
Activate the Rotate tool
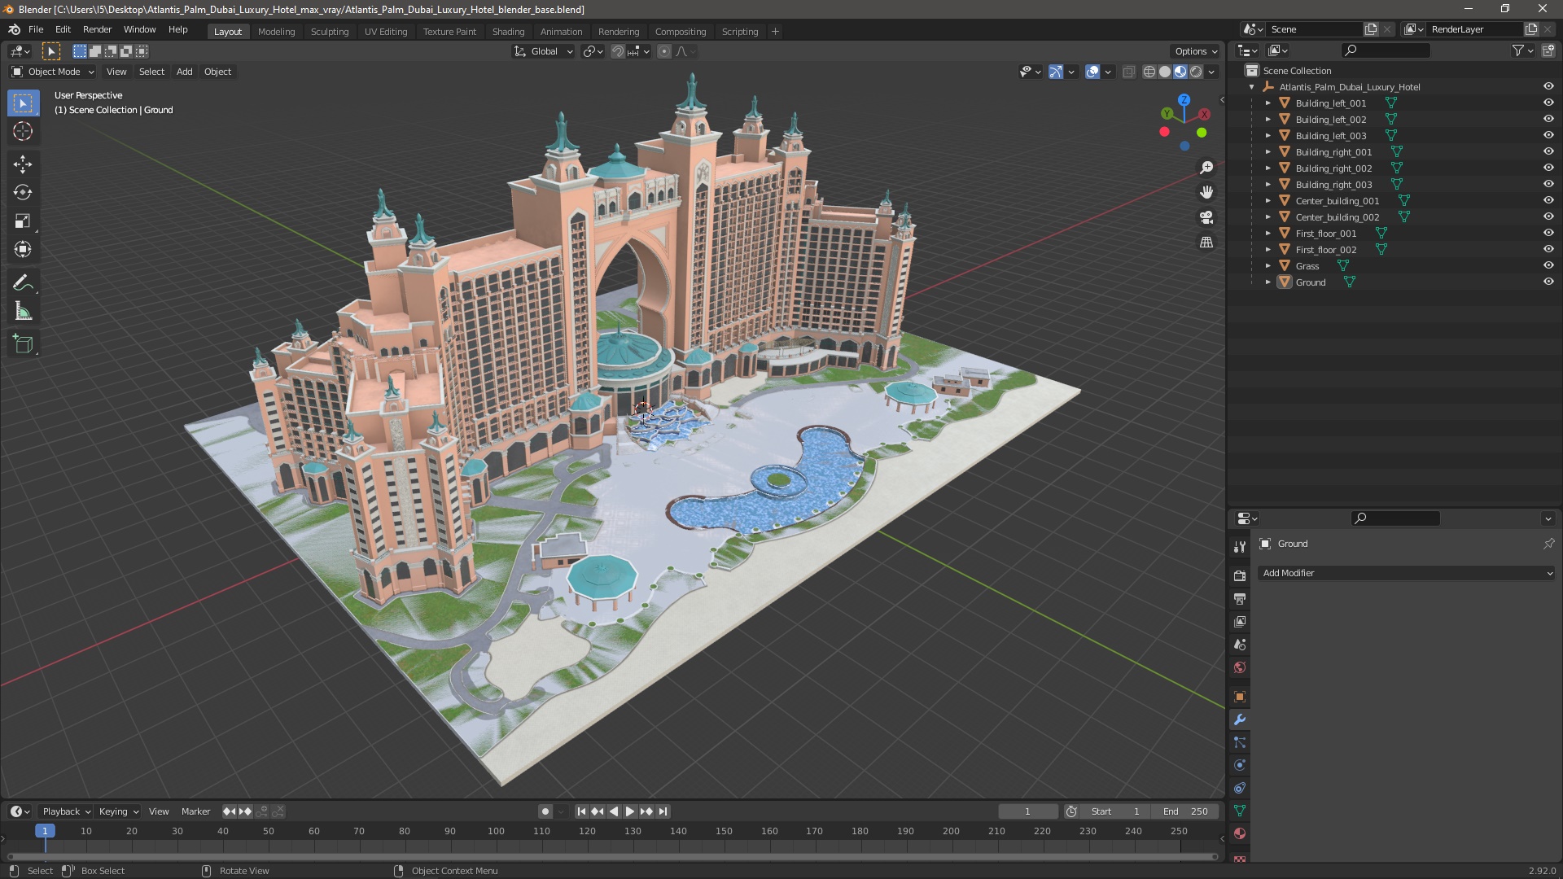[x=23, y=193]
